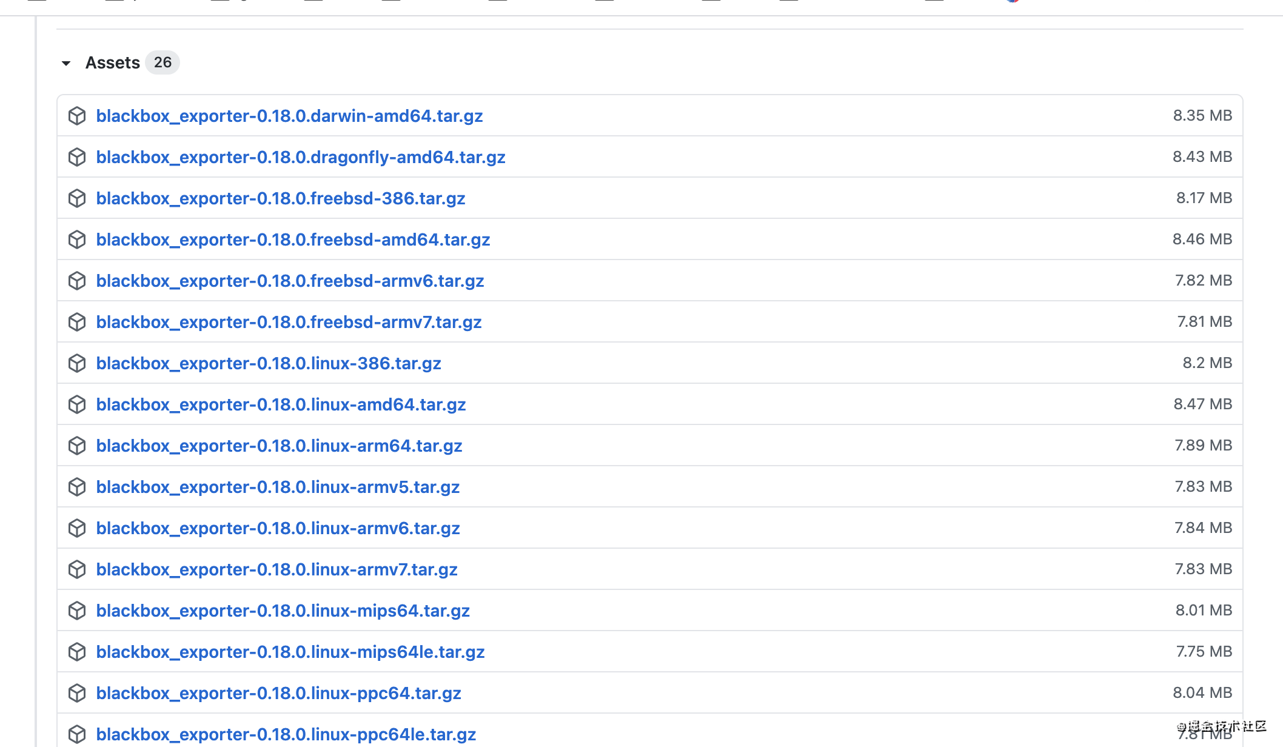Click the package icon beside darwin-amd64 tarball
The width and height of the screenshot is (1283, 747).
[x=77, y=116]
